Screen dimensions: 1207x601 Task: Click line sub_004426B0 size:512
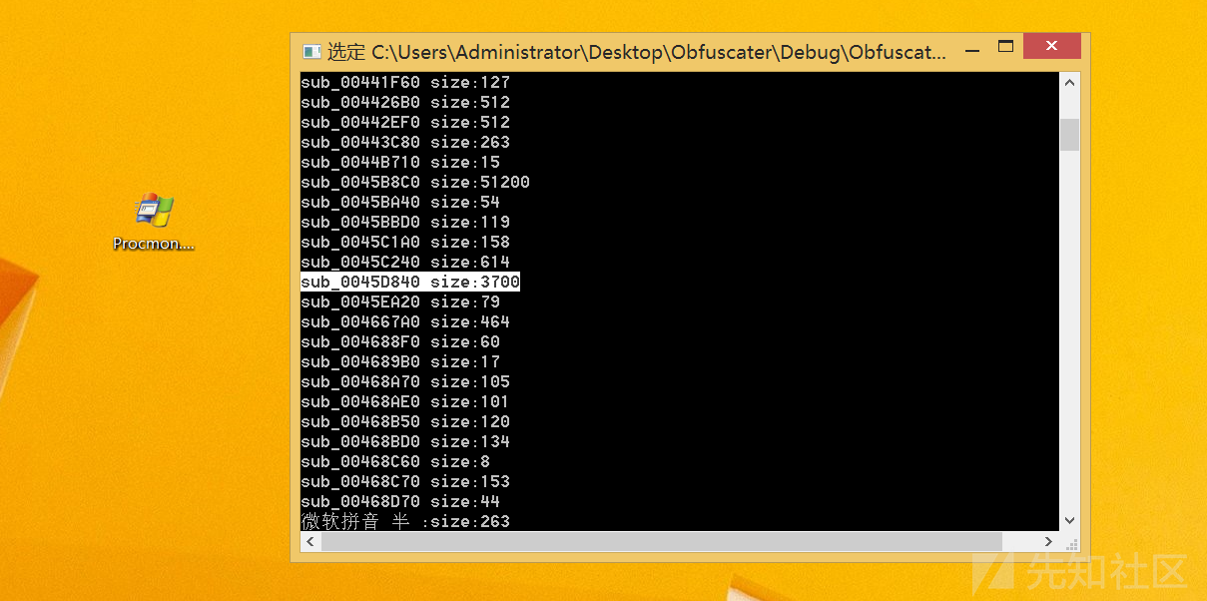pos(405,102)
